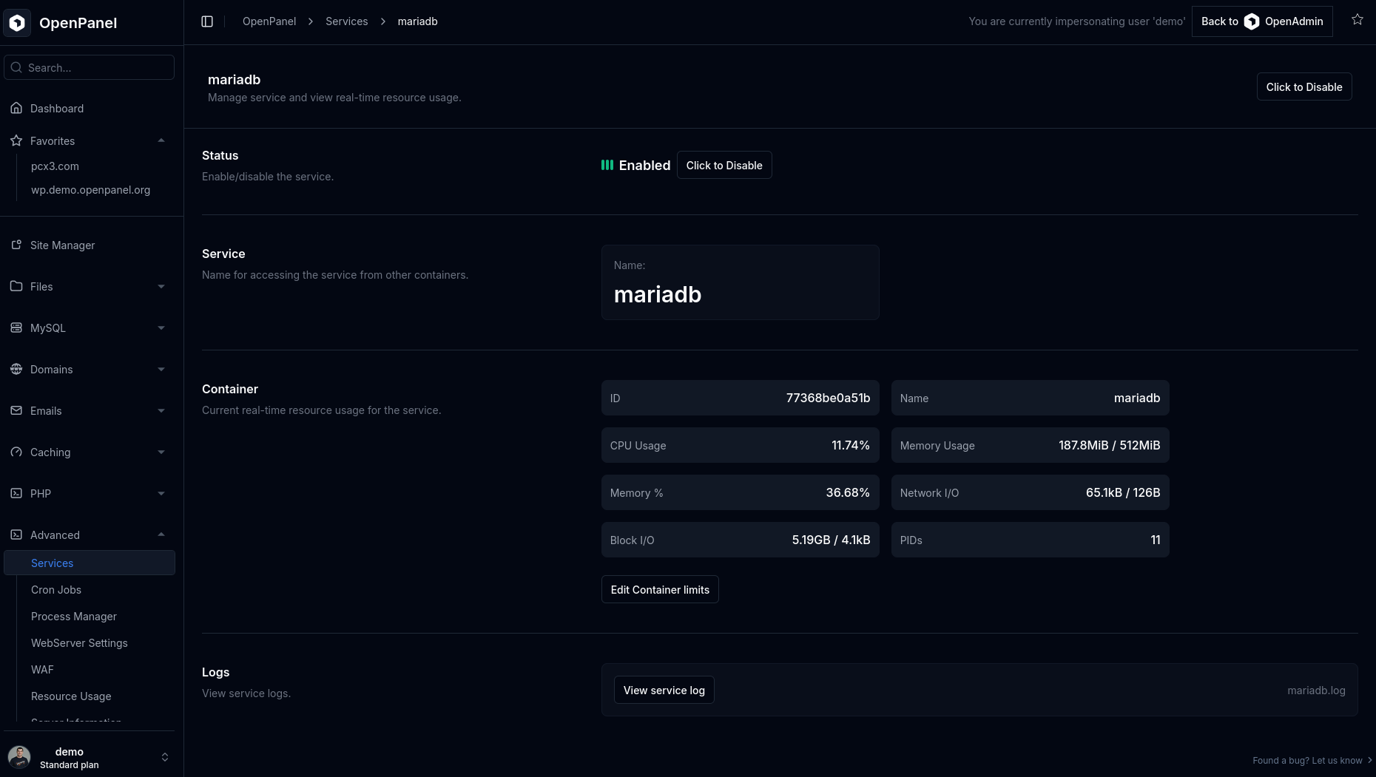Image resolution: width=1376 pixels, height=777 pixels.
Task: Click the Site Manager icon
Action: click(16, 245)
